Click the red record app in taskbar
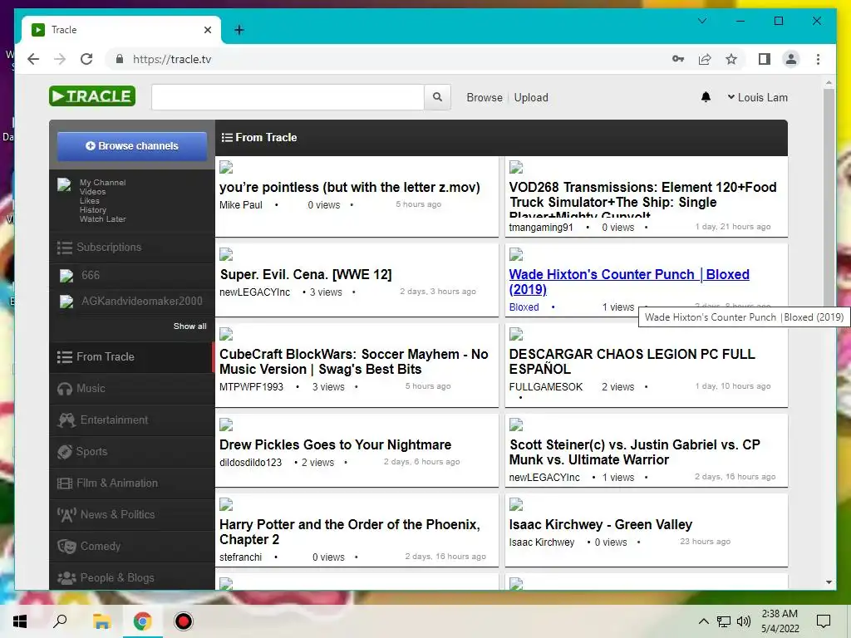851x638 pixels. point(184,621)
